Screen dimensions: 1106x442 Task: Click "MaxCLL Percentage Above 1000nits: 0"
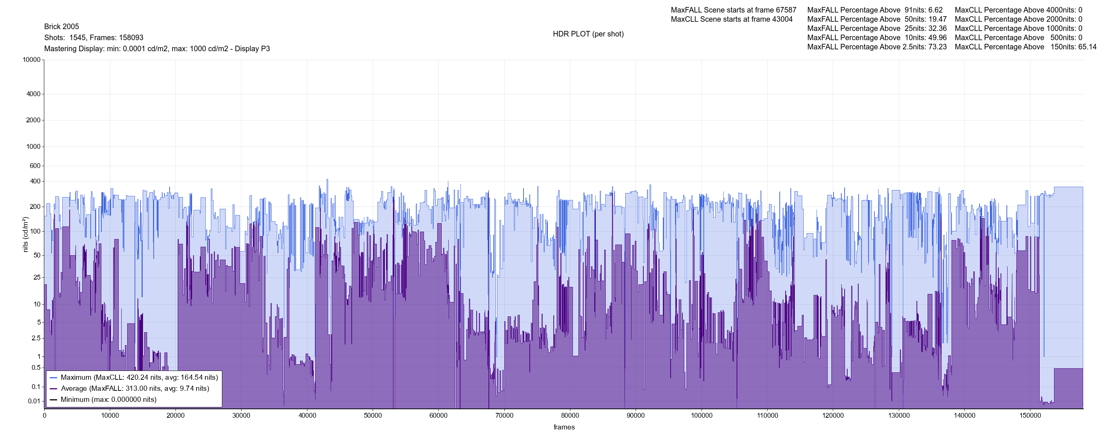point(1018,28)
